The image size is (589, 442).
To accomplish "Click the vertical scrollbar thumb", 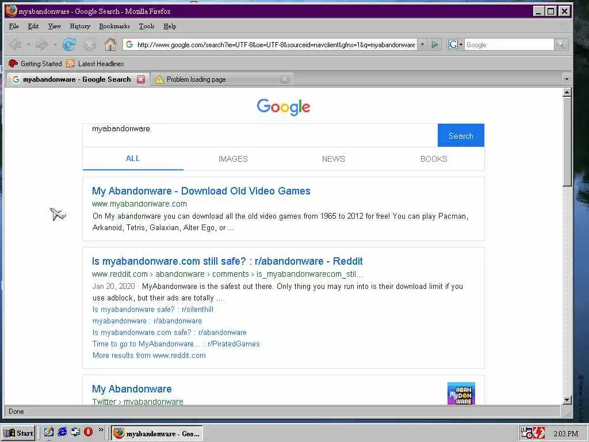I will [567, 142].
